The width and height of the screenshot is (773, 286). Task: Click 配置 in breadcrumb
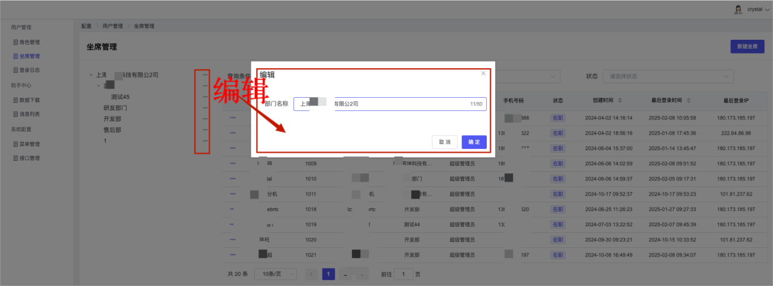(x=86, y=26)
